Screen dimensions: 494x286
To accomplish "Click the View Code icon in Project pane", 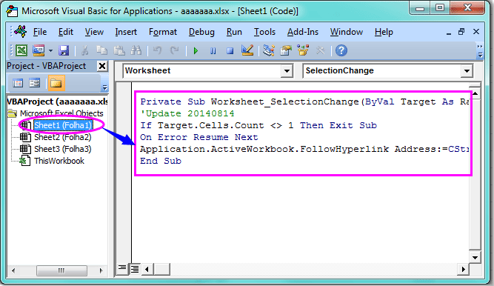I will point(18,83).
